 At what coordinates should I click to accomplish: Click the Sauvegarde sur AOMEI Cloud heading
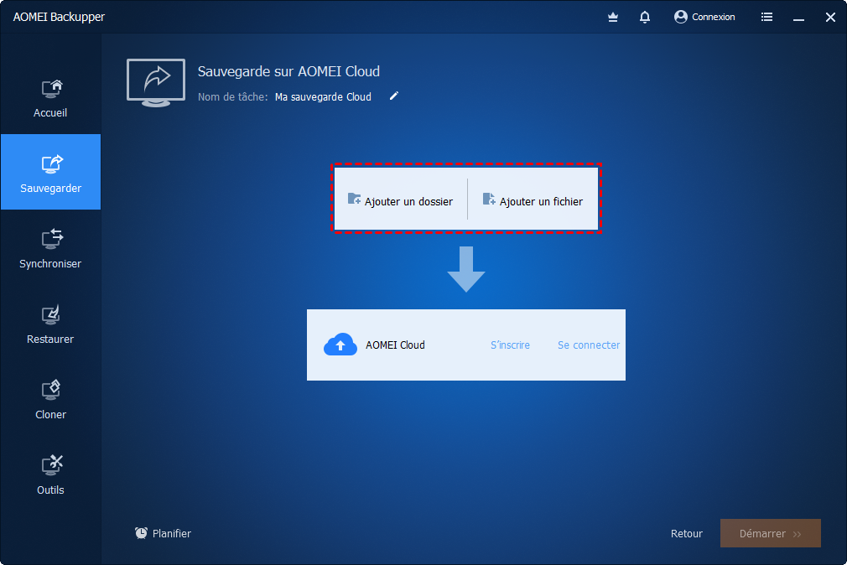click(288, 71)
